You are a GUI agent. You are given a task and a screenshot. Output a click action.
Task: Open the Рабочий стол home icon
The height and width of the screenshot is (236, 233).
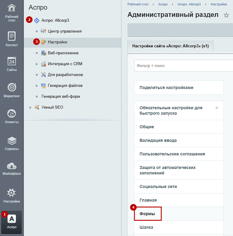[12, 8]
